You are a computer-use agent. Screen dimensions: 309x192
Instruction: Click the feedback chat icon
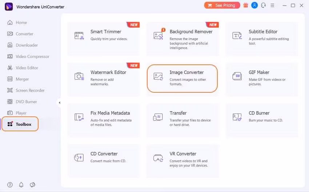click(32, 185)
